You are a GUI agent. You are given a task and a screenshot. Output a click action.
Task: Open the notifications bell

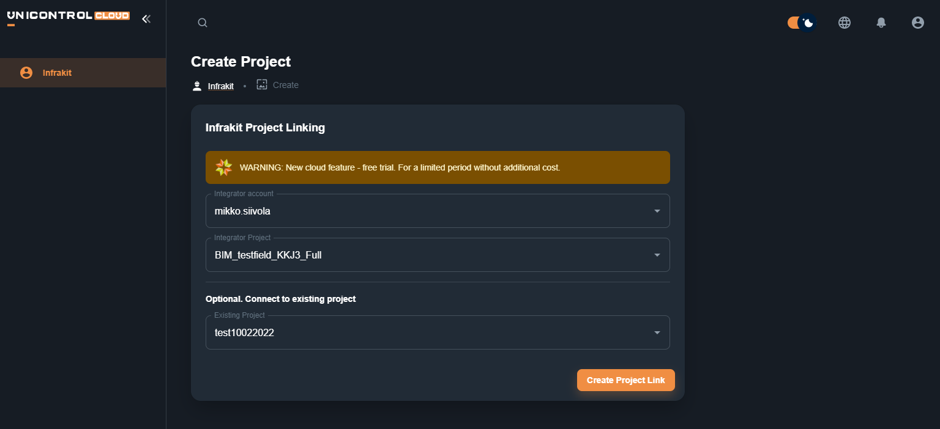[x=881, y=23]
